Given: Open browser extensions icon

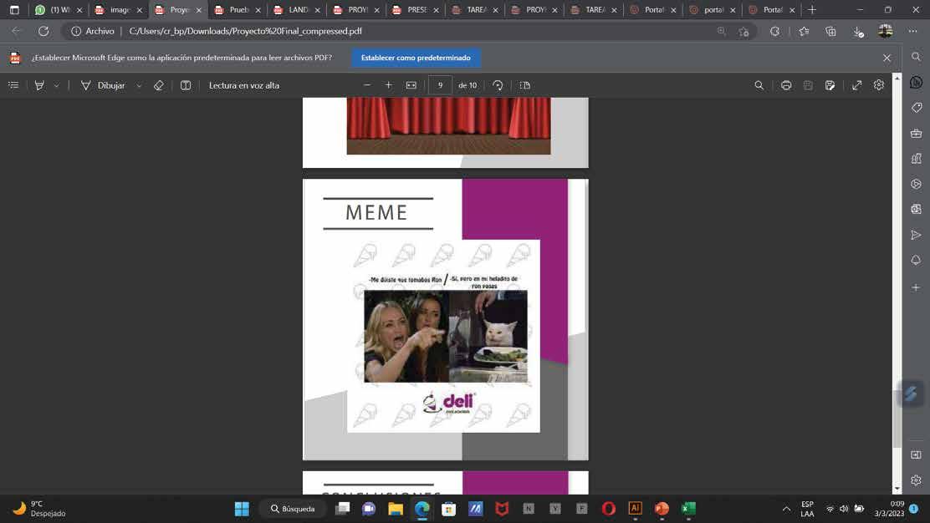Looking at the screenshot, I should point(774,31).
